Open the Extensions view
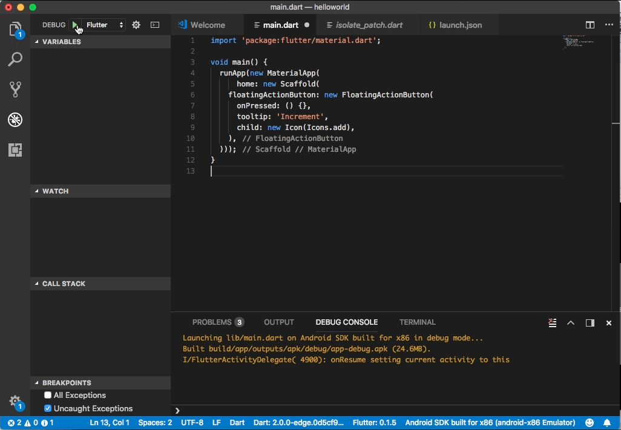Screen dimensions: 621x430 click(x=15, y=150)
